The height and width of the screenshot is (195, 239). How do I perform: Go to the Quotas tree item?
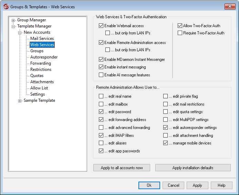(37, 76)
